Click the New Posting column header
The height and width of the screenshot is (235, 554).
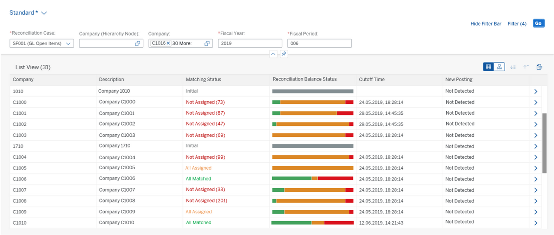pos(459,80)
